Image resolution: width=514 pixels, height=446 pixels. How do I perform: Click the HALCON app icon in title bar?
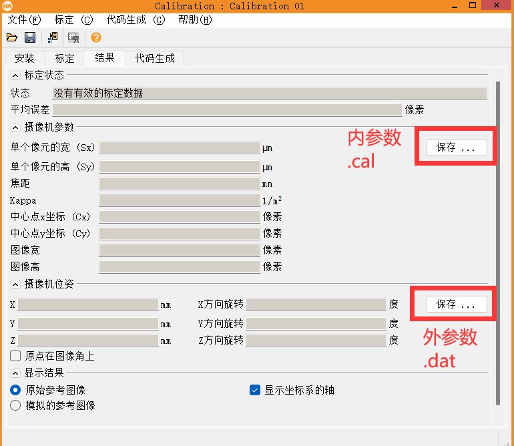[7, 6]
